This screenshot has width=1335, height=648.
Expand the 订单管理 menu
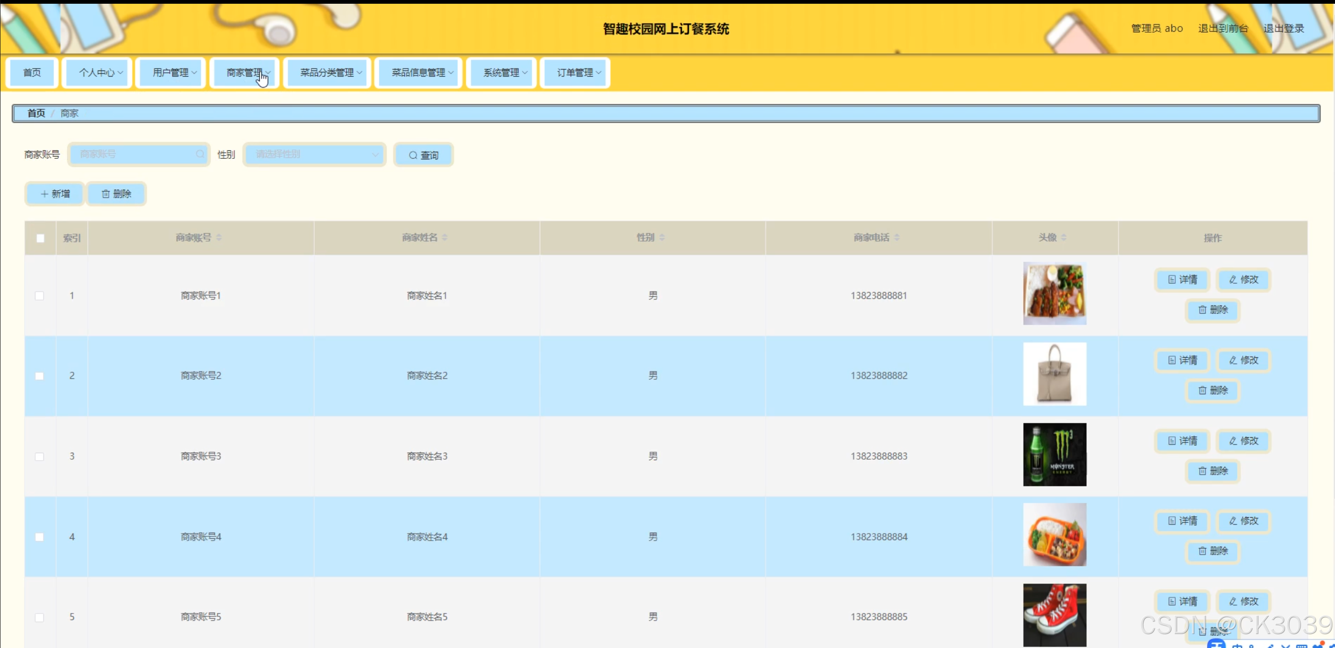[575, 72]
